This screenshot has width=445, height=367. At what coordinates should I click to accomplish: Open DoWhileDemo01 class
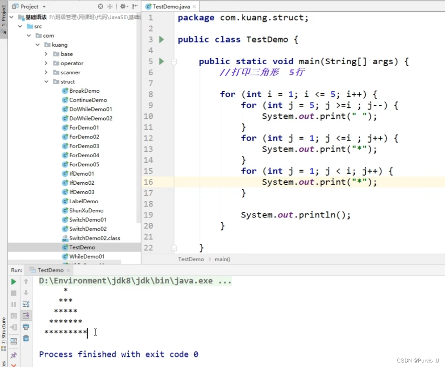click(87, 109)
